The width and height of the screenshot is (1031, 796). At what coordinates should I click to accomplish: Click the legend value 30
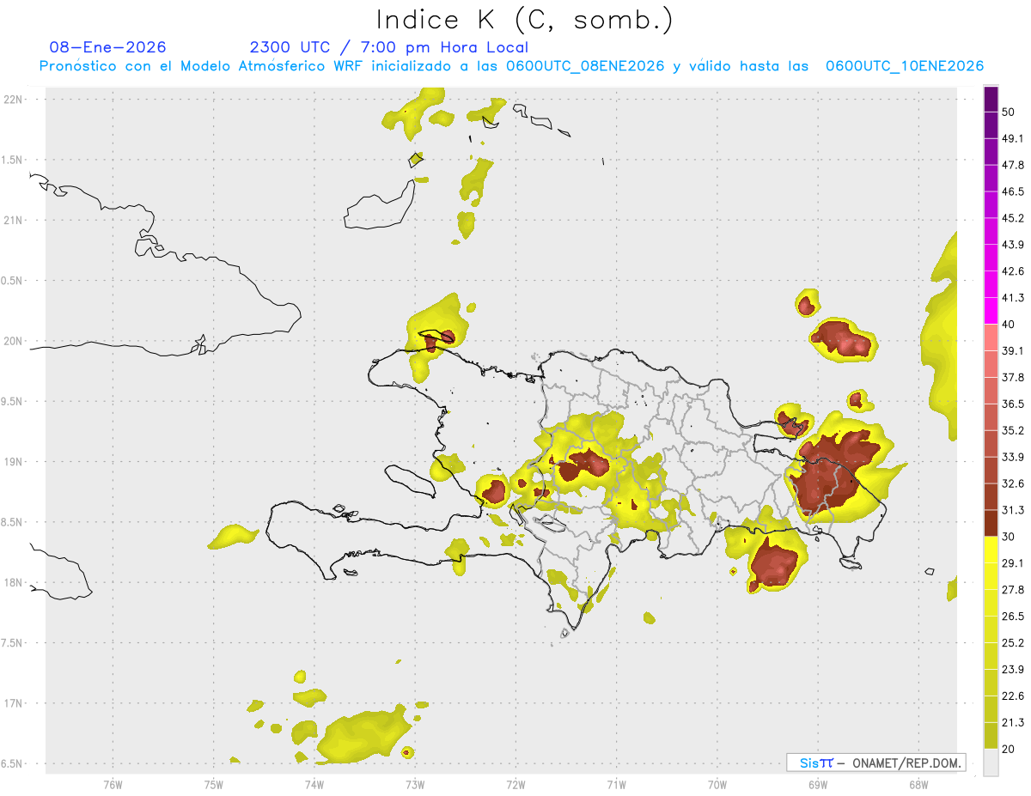pos(1009,537)
